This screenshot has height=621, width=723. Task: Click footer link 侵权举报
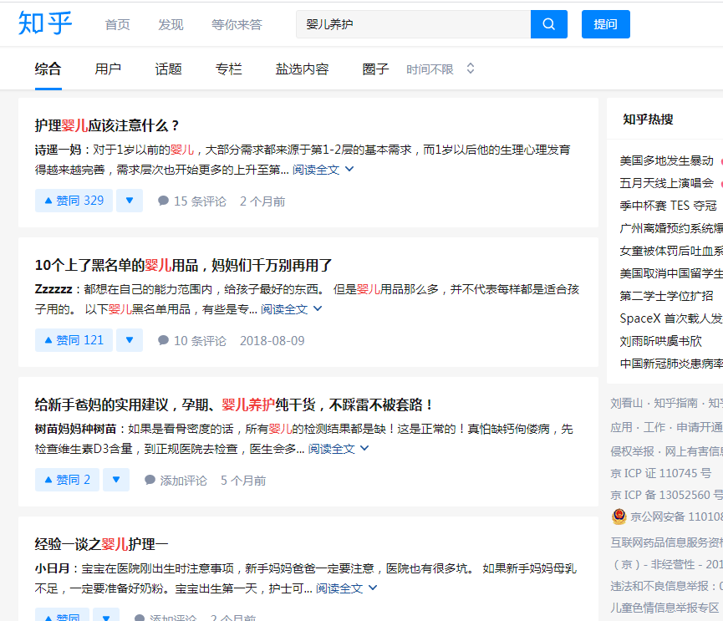pos(632,451)
